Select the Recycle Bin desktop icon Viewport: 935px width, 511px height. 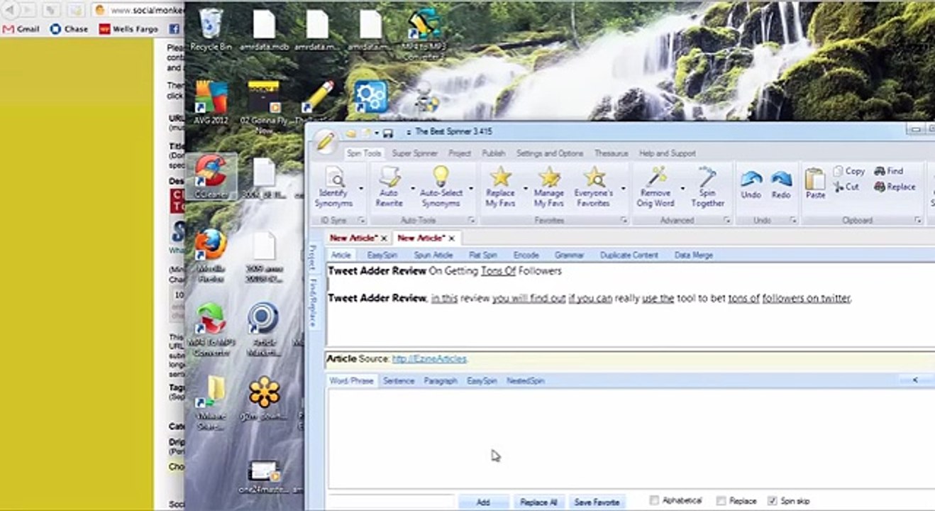click(x=211, y=30)
